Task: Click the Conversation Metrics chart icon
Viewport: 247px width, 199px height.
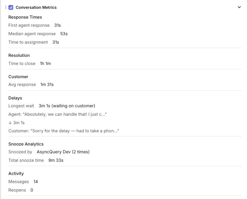Action: click(11, 7)
